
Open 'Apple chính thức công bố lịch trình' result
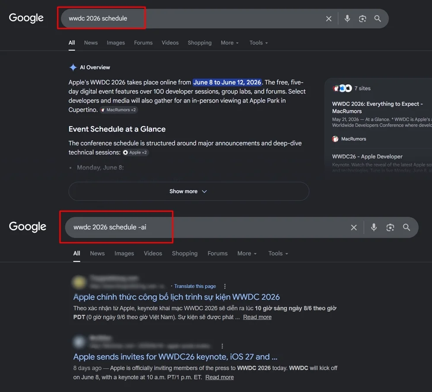point(176,297)
